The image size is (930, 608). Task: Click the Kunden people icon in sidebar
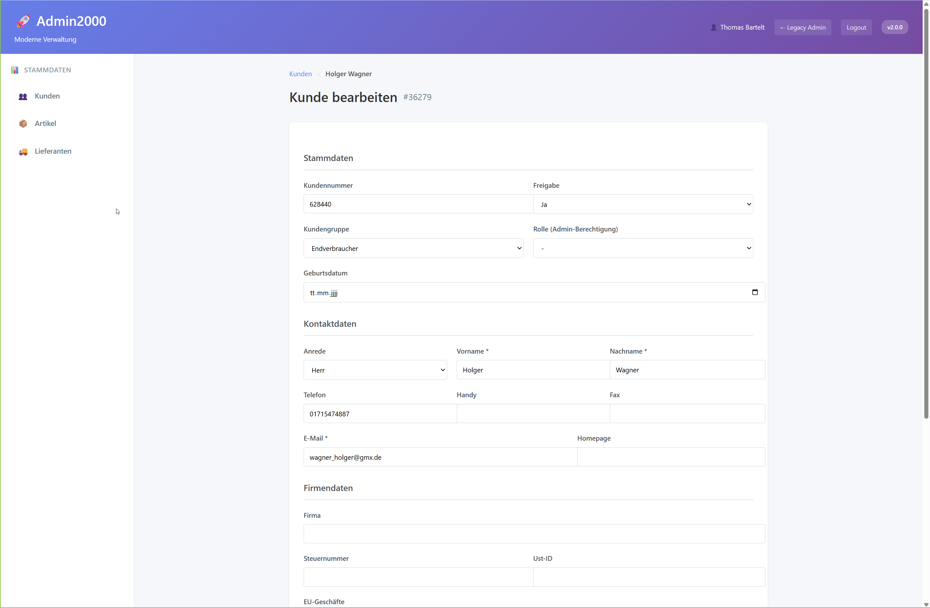pyautogui.click(x=23, y=97)
